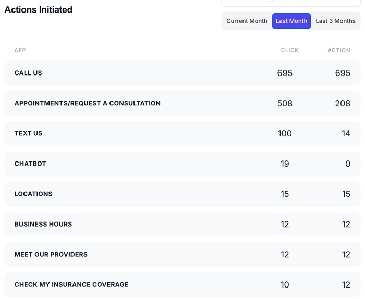365x299 pixels.
Task: Click the TEXT US 100 clicks value
Action: tap(285, 133)
